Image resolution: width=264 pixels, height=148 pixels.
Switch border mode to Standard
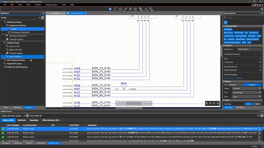[233, 85]
